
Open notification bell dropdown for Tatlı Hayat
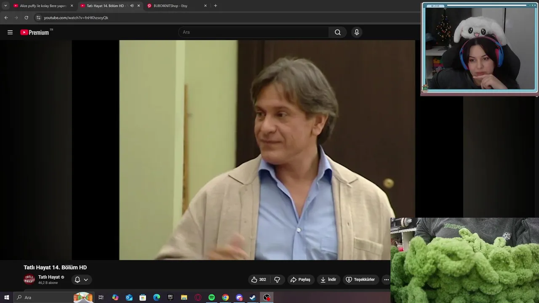point(81,279)
